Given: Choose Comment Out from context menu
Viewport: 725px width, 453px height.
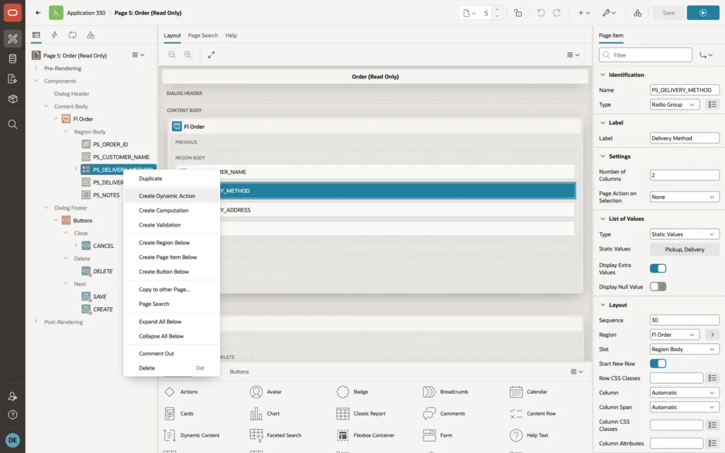Looking at the screenshot, I should click(171, 353).
